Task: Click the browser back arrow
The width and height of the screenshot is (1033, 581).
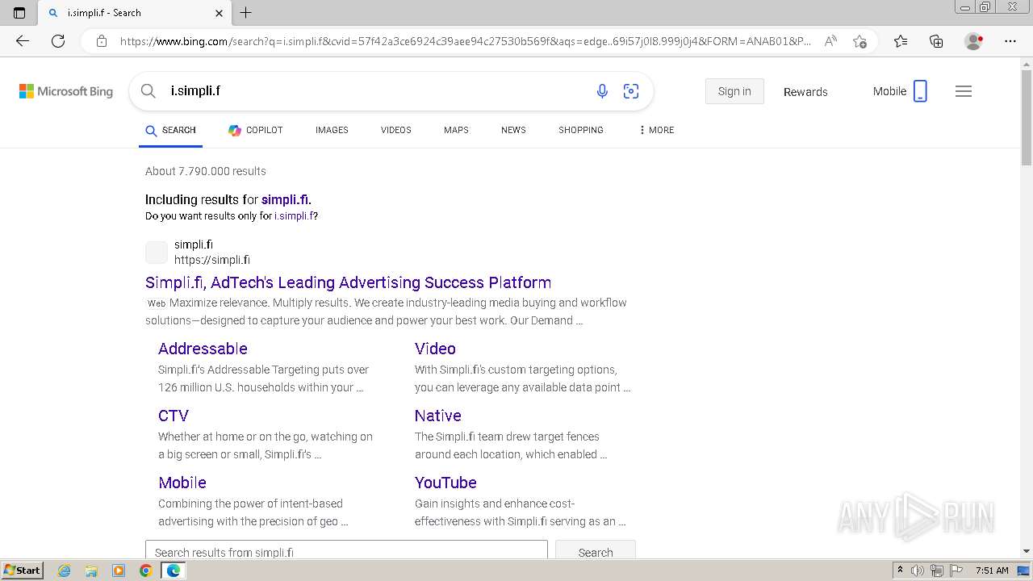Action: tap(23, 41)
